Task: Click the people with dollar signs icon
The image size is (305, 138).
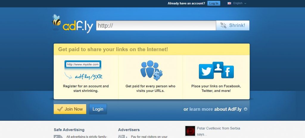Action: pyautogui.click(x=151, y=70)
